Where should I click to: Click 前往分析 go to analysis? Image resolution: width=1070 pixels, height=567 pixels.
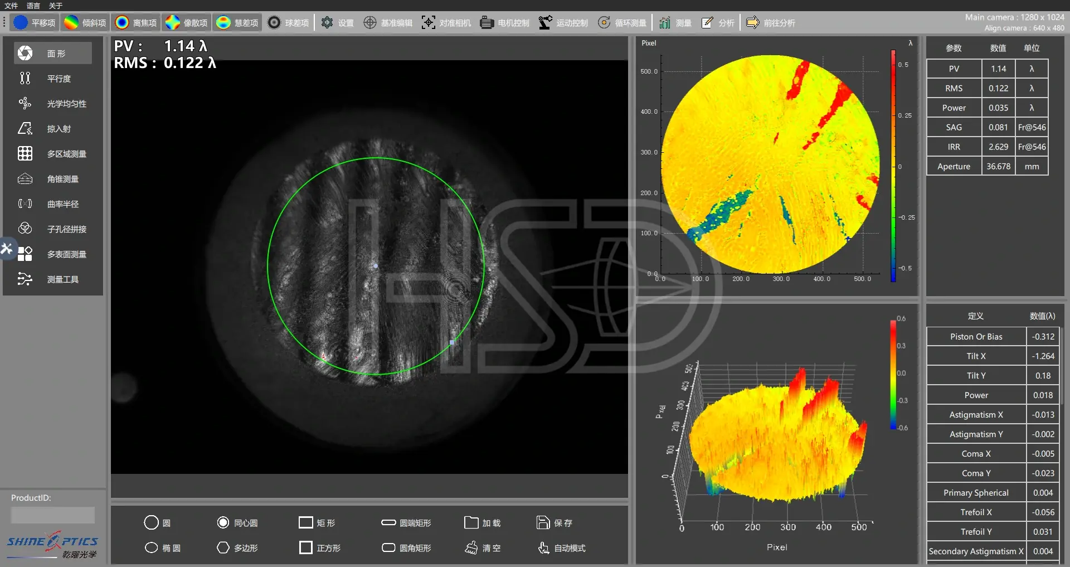(x=771, y=23)
